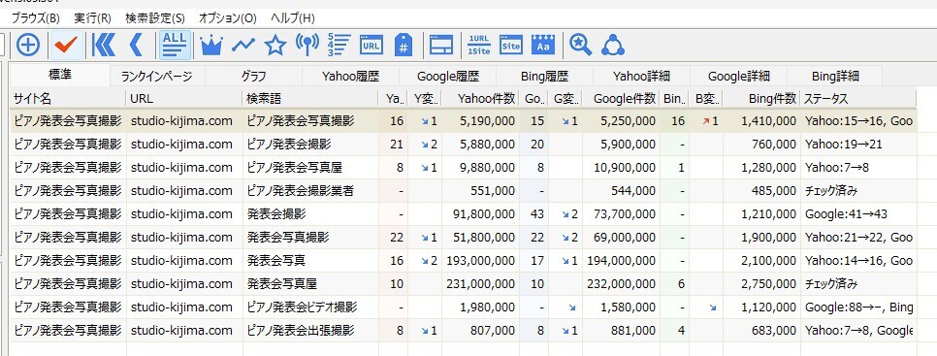Select the 発表会写真屋 keyword row
The image size is (937, 356).
463,284
